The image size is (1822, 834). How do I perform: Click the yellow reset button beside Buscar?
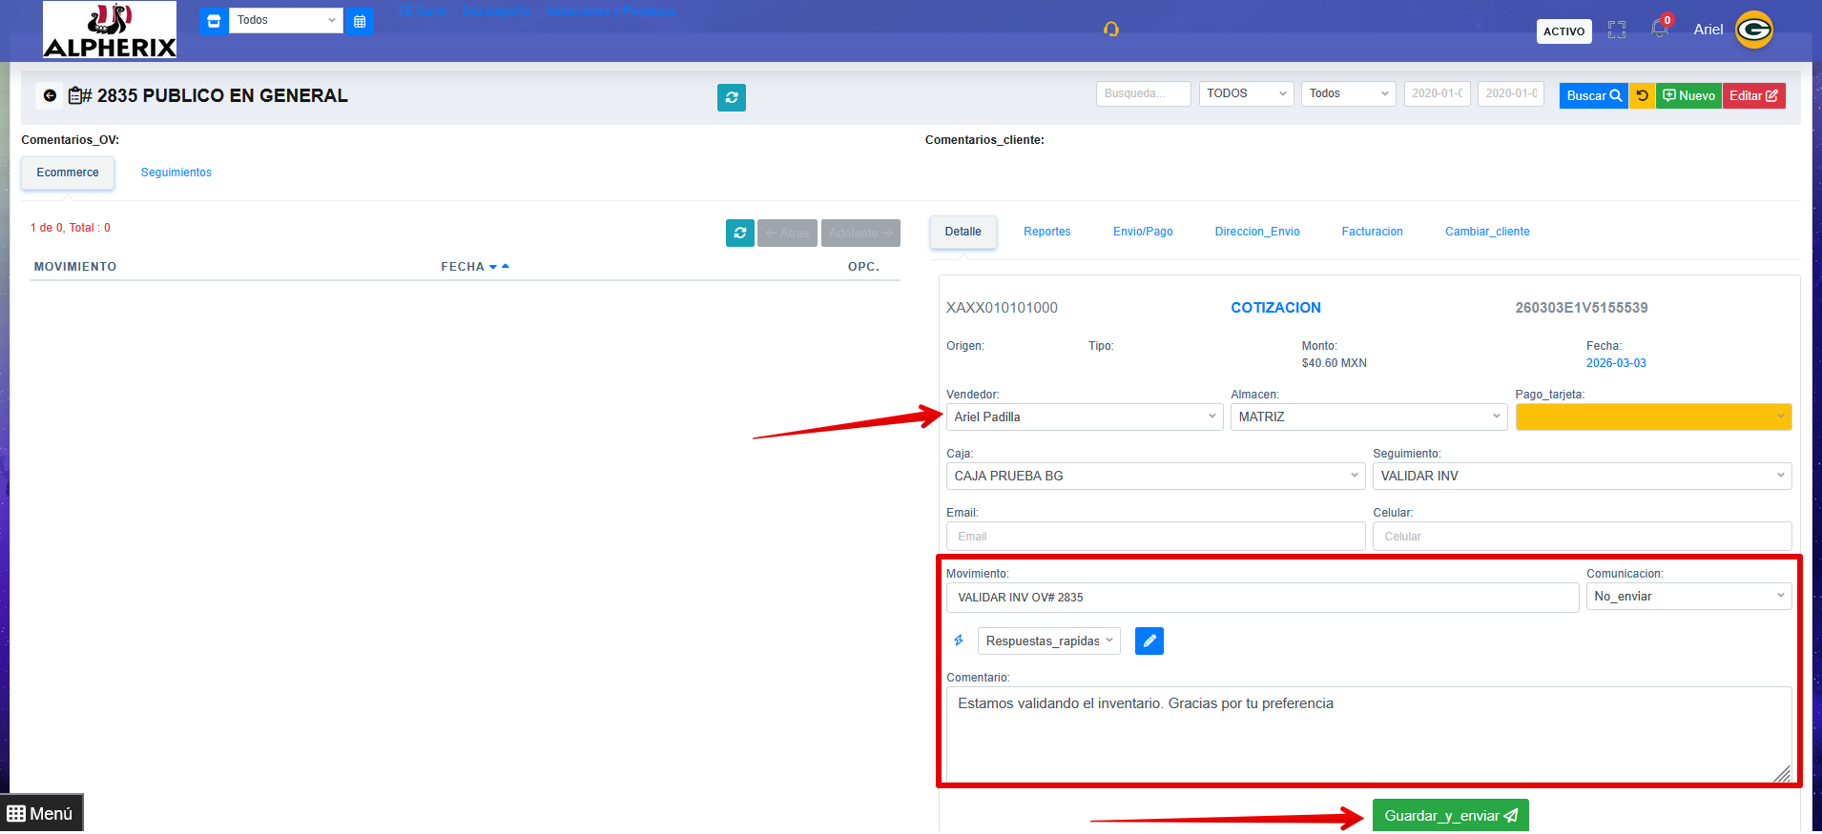pyautogui.click(x=1642, y=95)
